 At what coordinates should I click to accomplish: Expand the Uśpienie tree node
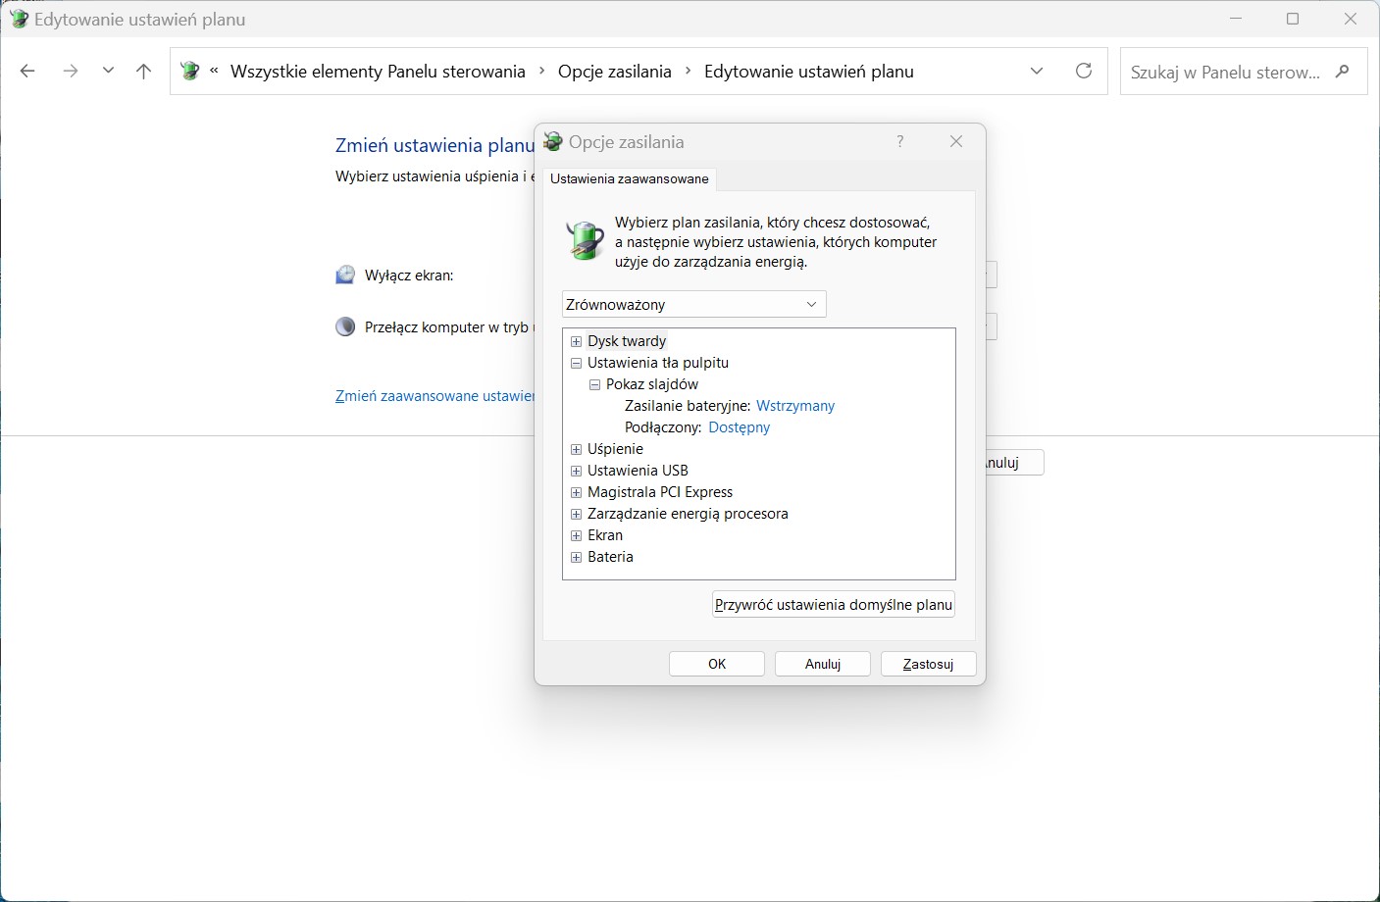coord(577,449)
